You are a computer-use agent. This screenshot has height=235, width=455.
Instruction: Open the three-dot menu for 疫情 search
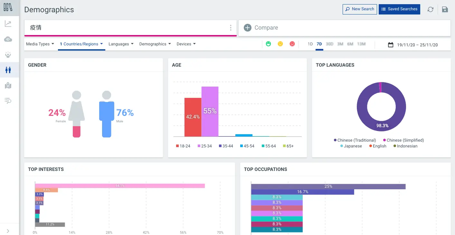pyautogui.click(x=231, y=28)
